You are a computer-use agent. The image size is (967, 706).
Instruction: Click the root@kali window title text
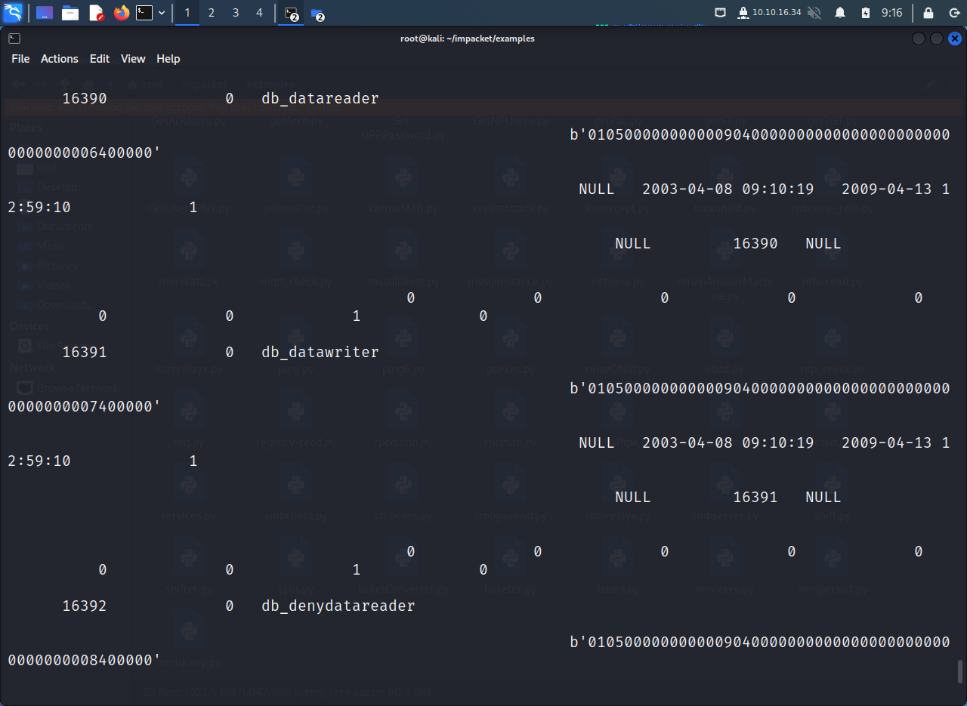coord(468,39)
